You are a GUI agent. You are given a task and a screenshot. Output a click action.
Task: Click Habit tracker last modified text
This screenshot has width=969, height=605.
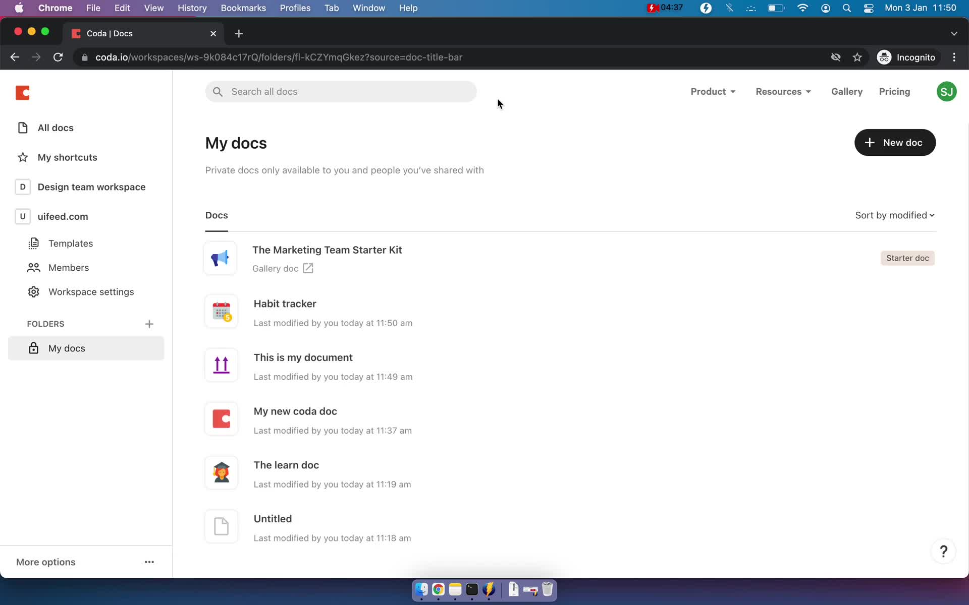tap(333, 323)
